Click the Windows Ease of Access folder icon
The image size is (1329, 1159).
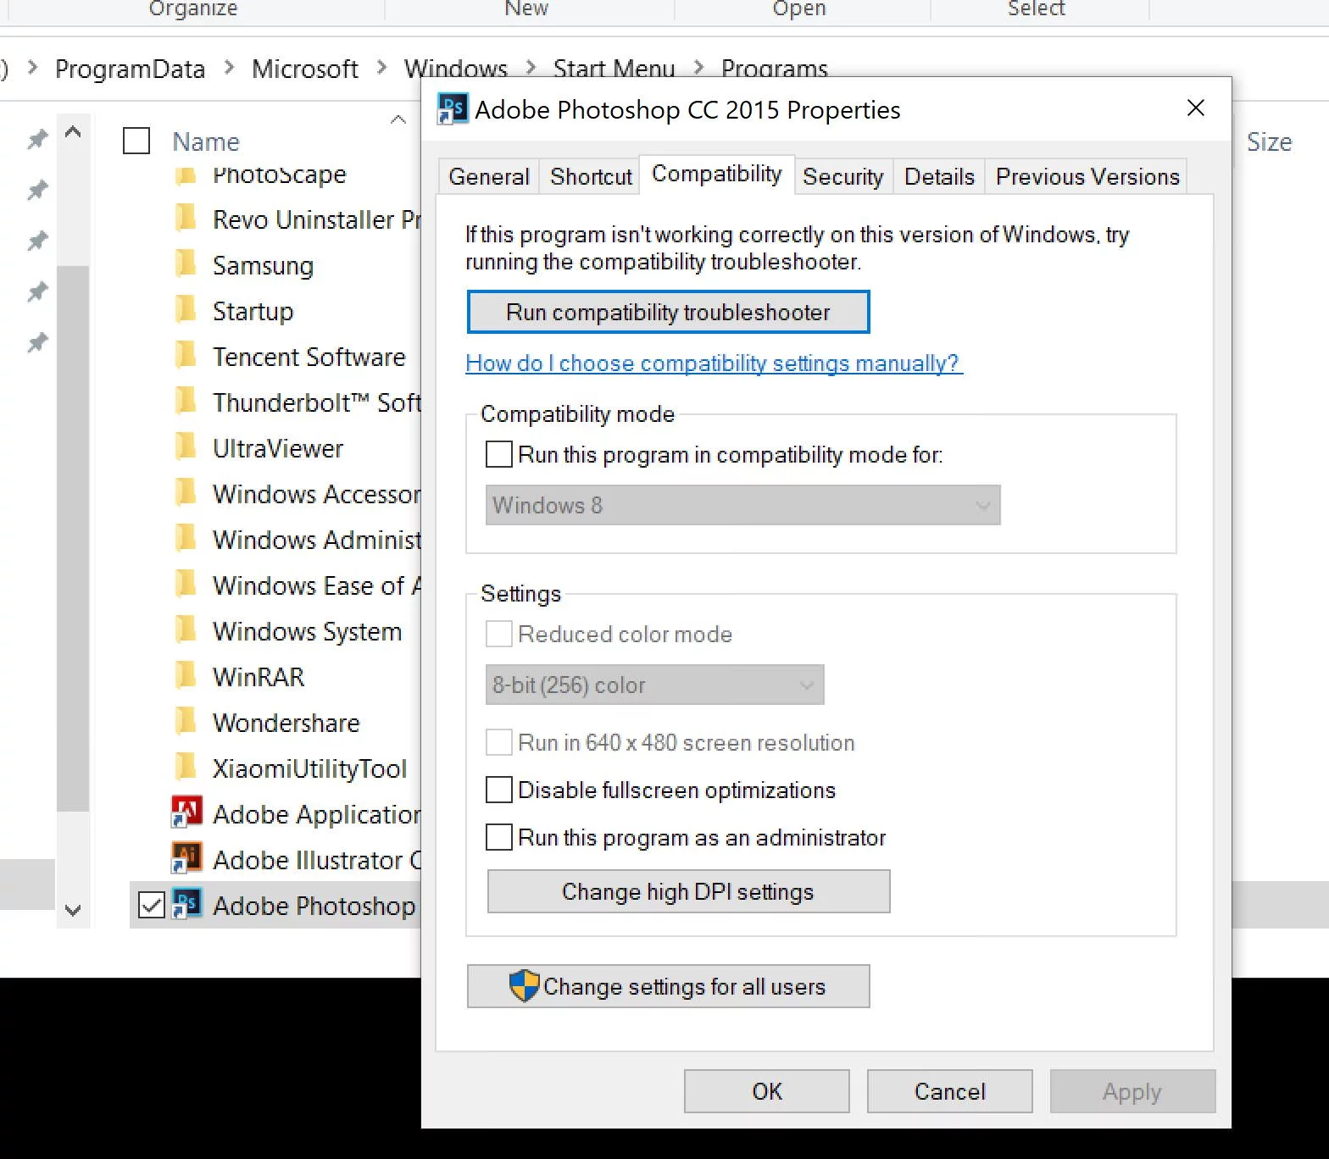[x=186, y=584]
